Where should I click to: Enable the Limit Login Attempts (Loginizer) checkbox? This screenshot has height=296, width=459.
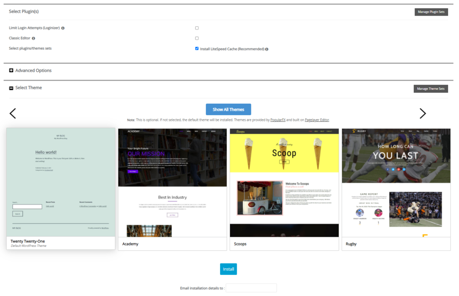(x=196, y=28)
